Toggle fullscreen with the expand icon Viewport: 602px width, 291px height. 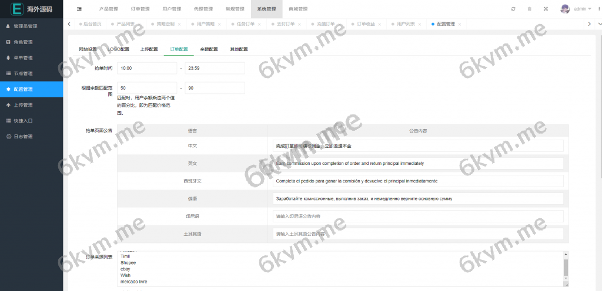point(546,9)
